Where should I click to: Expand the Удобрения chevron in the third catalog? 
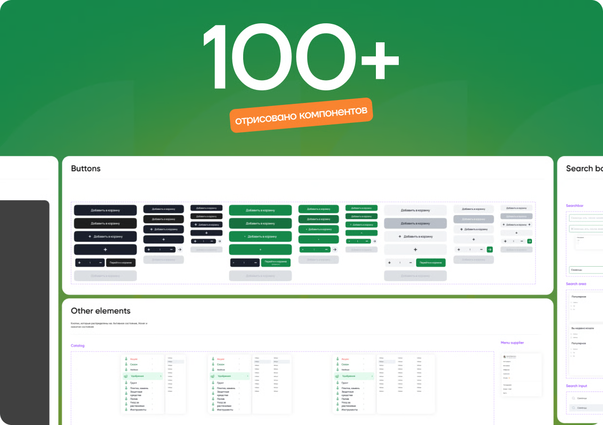[x=372, y=376]
